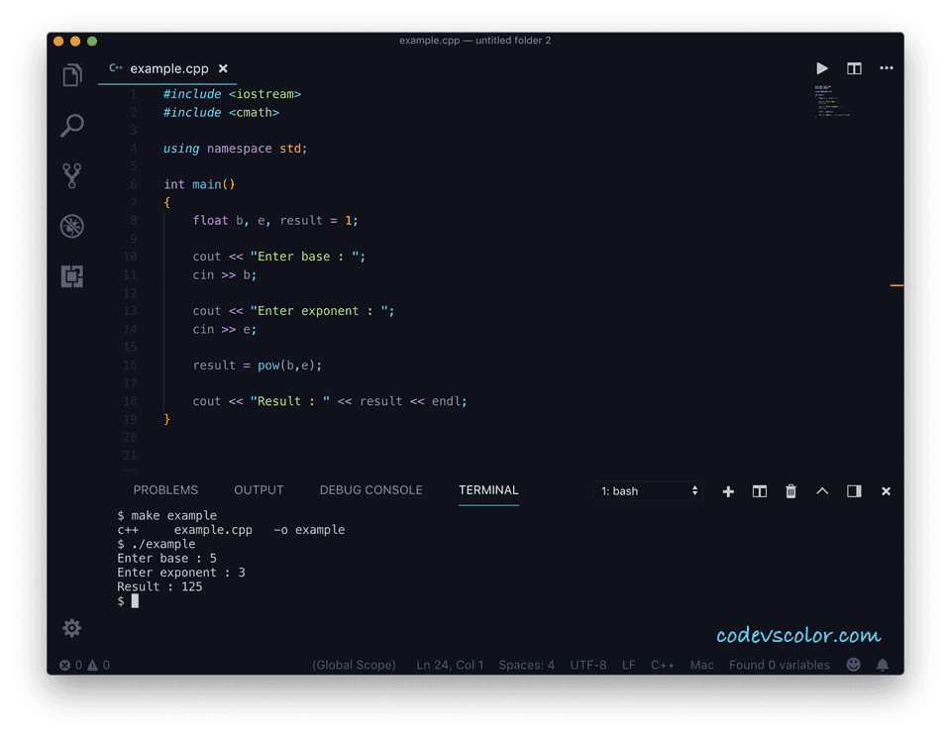Open the editor more actions ellipsis menu
The height and width of the screenshot is (737, 951).
tap(886, 67)
